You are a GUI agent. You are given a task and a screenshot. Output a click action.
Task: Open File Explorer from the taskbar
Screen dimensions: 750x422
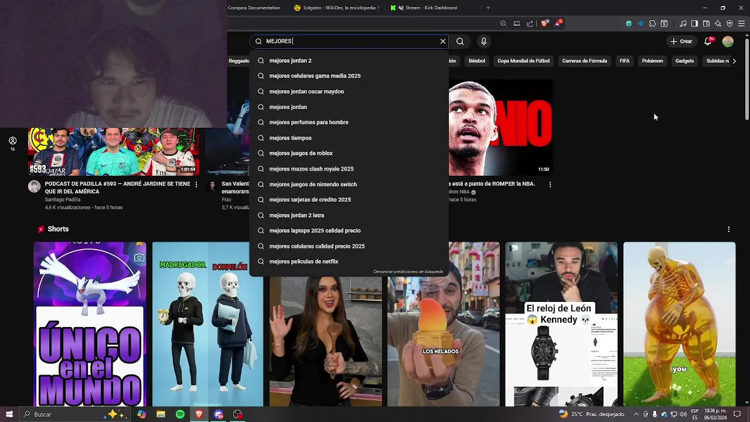tap(161, 414)
